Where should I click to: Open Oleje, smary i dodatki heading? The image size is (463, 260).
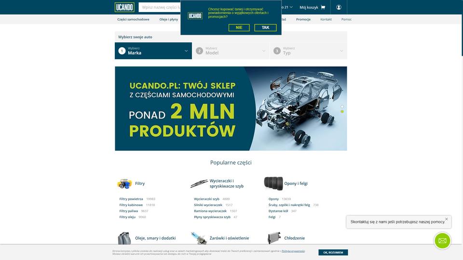155,238
